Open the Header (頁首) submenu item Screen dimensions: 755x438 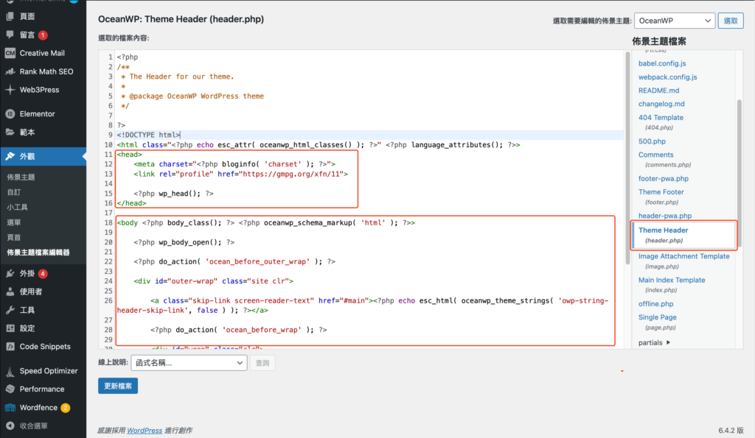coord(14,237)
